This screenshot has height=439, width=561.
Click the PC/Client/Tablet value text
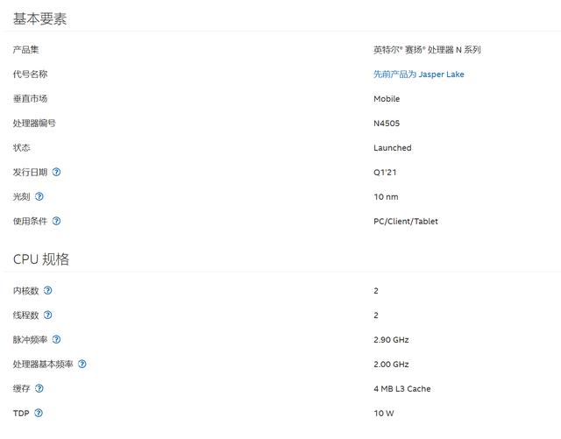coord(406,222)
